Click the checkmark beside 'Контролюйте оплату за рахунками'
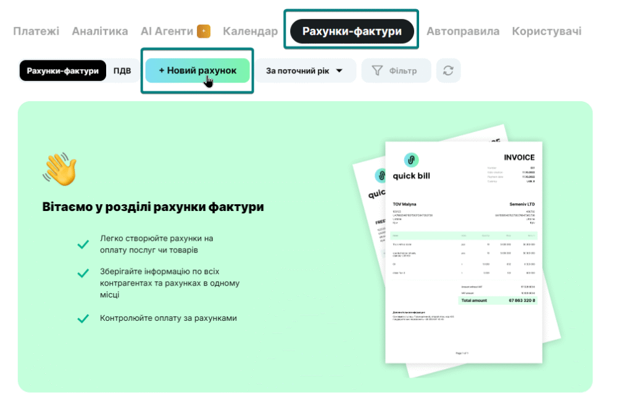The height and width of the screenshot is (414, 632). [83, 318]
